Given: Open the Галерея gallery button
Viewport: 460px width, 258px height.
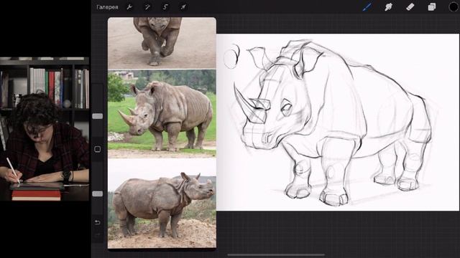Looking at the screenshot, I should pyautogui.click(x=107, y=7).
